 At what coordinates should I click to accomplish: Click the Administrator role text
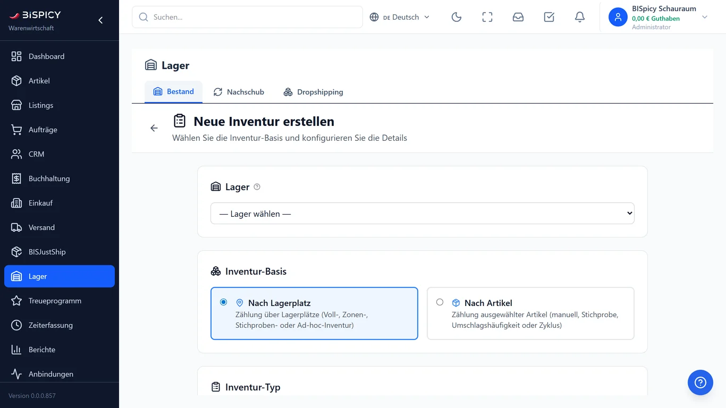click(652, 27)
